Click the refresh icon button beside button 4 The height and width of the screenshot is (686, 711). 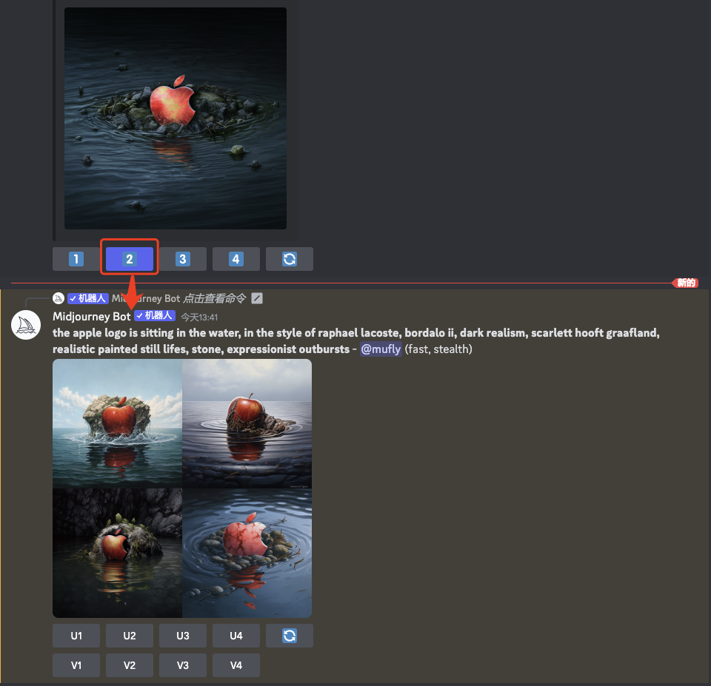coord(290,259)
